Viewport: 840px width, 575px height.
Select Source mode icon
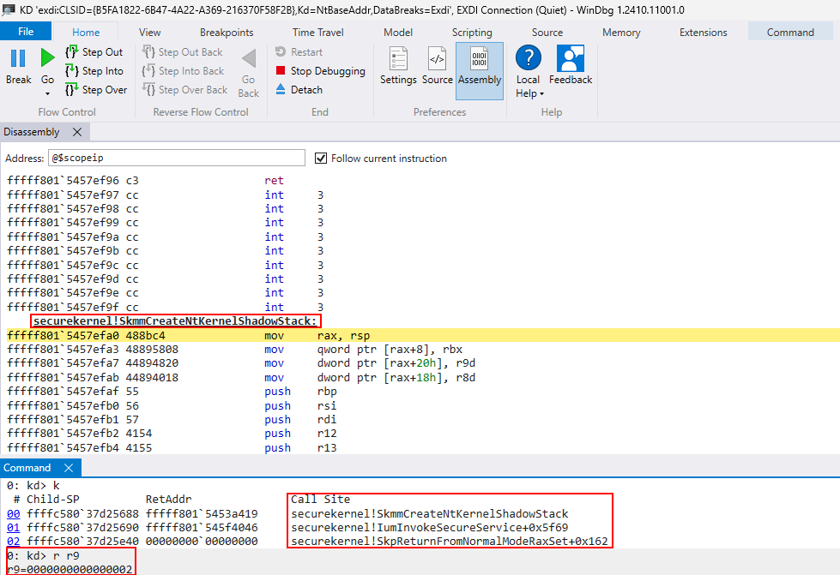(x=437, y=58)
